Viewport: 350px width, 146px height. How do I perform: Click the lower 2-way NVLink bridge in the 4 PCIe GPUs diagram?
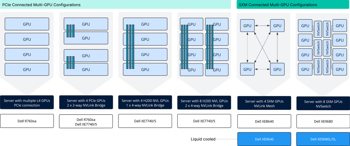pos(71,63)
